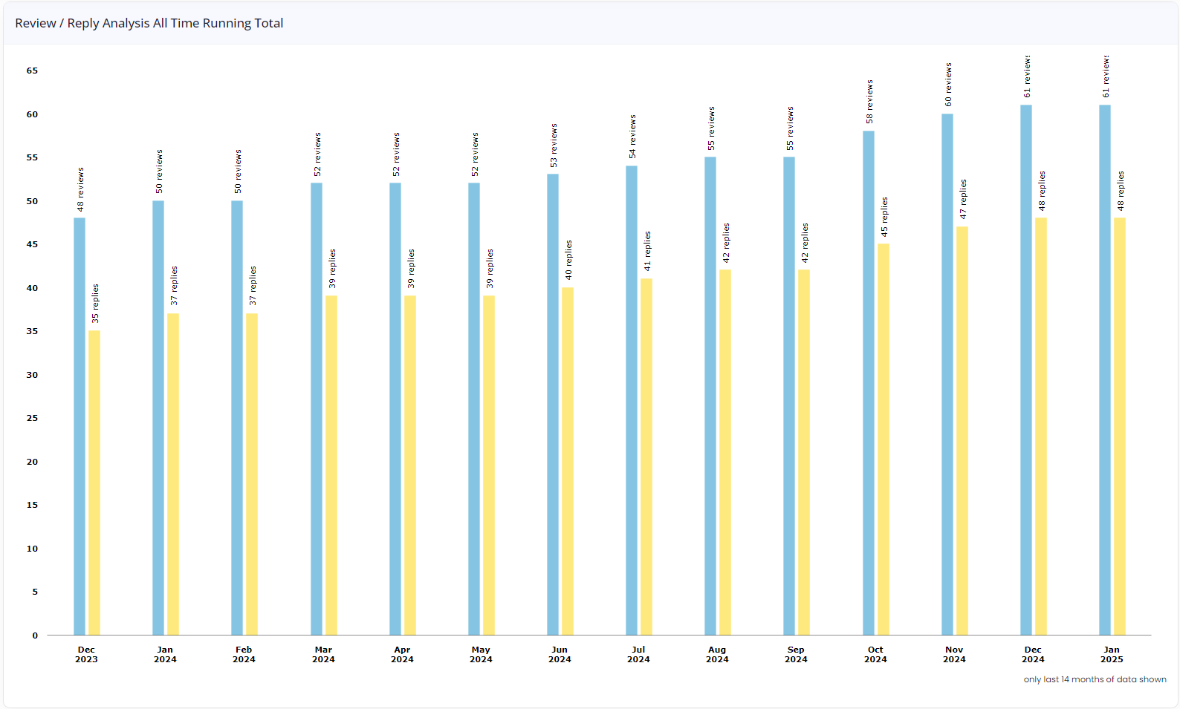Click the '41 replies' bar label

tap(647, 251)
